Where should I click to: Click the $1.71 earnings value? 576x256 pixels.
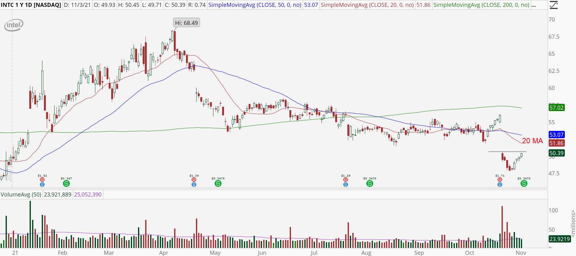[500, 176]
